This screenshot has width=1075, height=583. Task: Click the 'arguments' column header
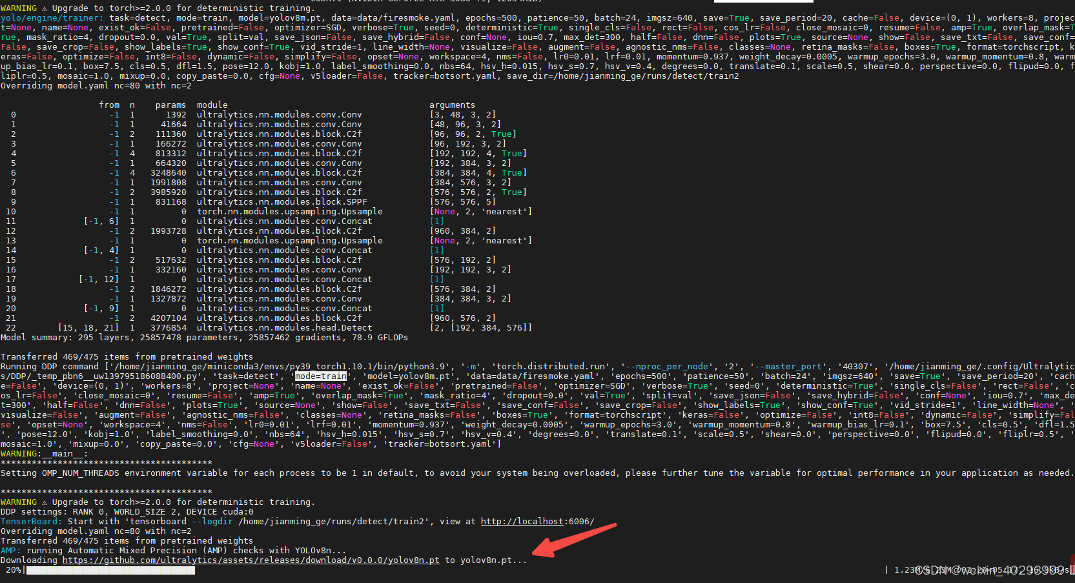(x=452, y=105)
